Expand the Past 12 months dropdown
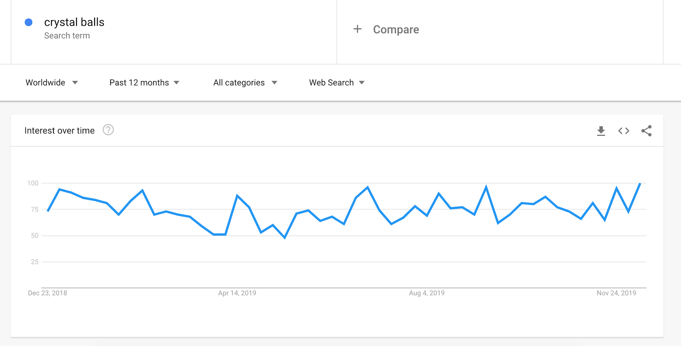 pos(144,82)
